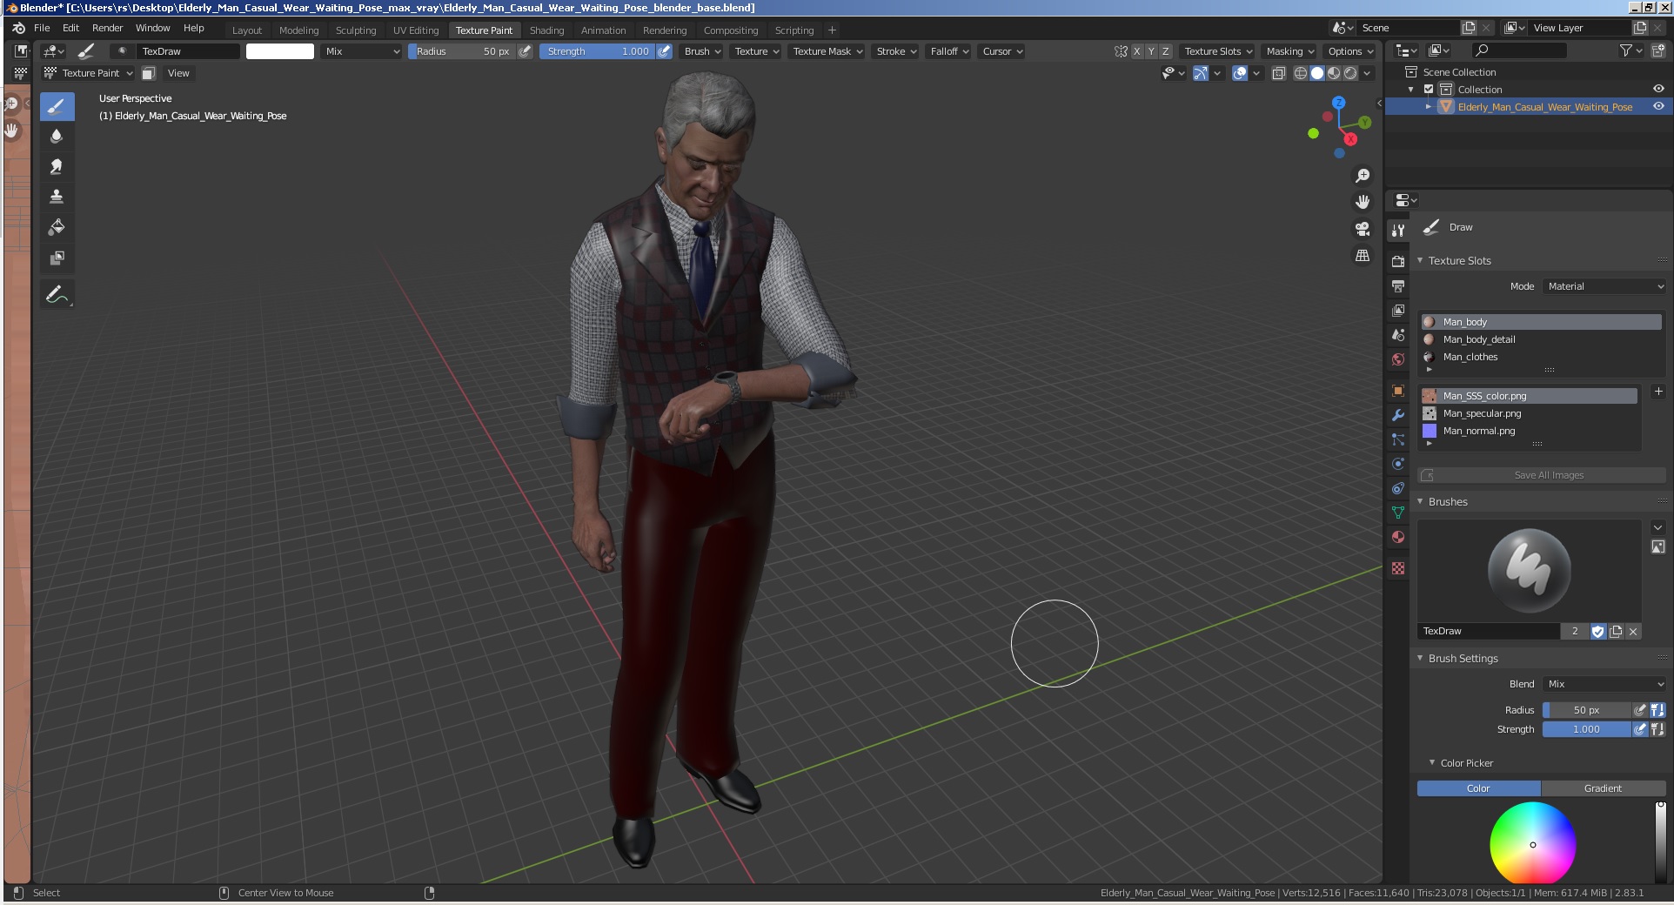Open Render properties tab
Viewport: 1674px width, 905px height.
[x=1398, y=262]
